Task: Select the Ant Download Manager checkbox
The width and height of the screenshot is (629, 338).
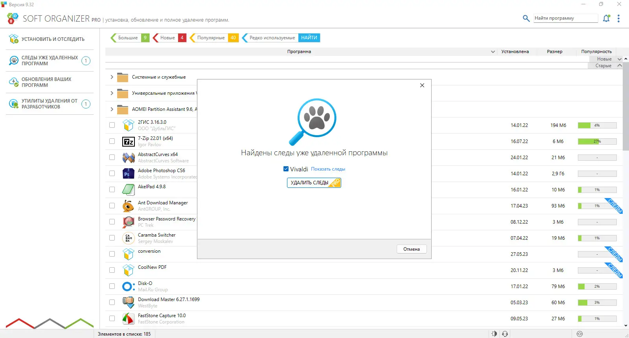Action: point(112,206)
